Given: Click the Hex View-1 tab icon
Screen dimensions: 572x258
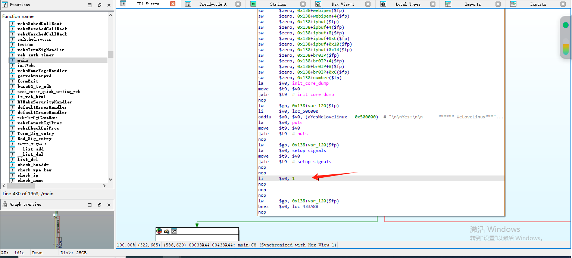Looking at the screenshot, I should pos(318,4).
